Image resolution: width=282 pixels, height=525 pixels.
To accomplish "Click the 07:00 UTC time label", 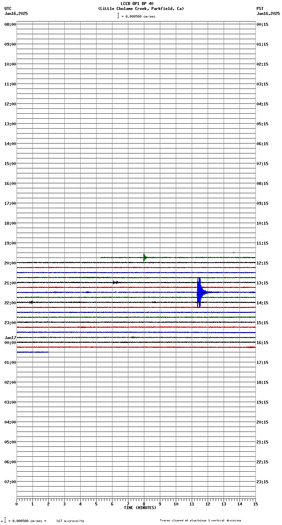I will pyautogui.click(x=10, y=482).
